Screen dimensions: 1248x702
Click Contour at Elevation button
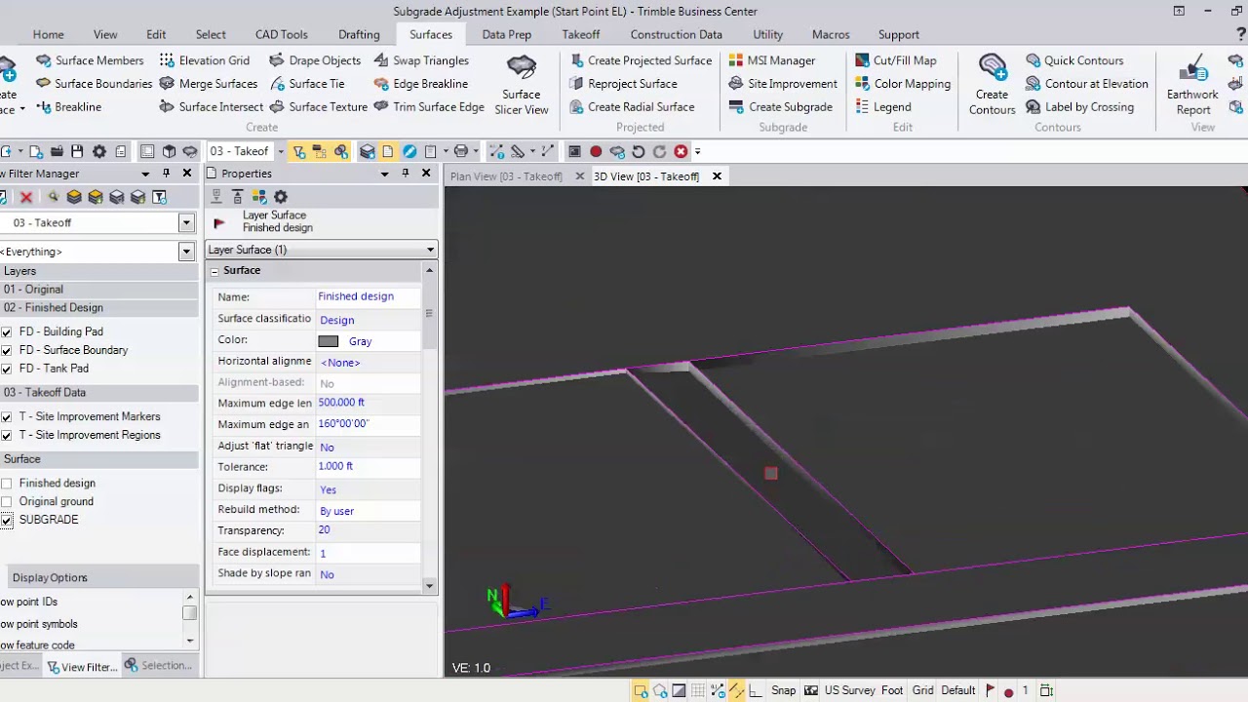coord(1086,84)
